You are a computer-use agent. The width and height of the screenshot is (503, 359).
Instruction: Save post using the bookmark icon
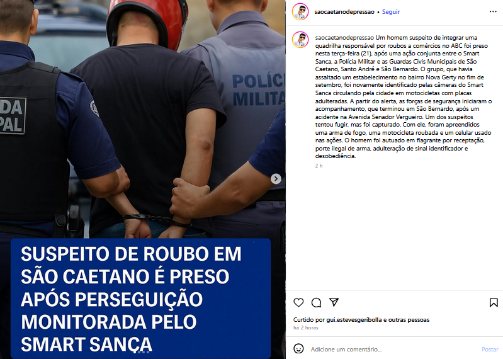[x=494, y=302]
